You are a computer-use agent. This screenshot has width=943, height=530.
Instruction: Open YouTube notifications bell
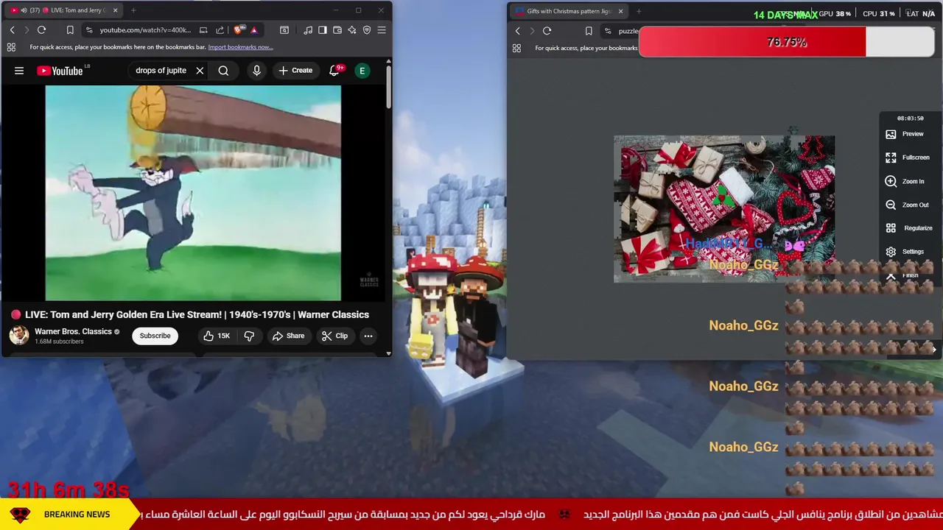tap(334, 71)
